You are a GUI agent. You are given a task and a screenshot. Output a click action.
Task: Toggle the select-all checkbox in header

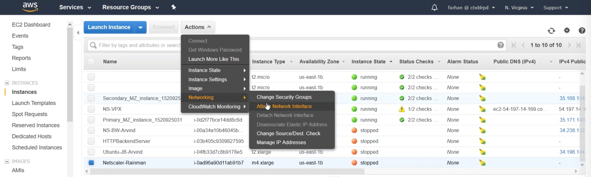91,61
